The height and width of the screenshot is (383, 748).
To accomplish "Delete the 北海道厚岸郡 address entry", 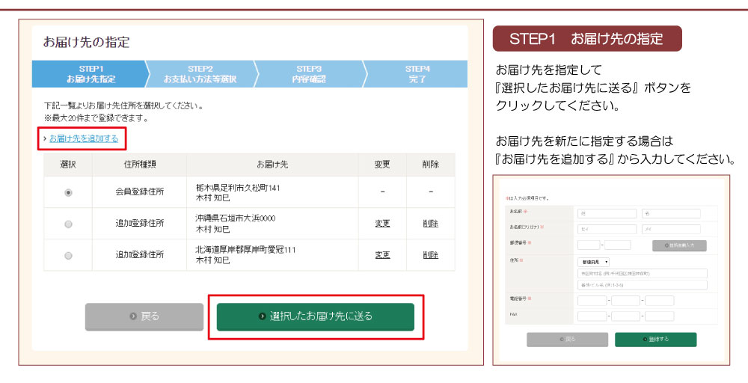I will point(430,255).
